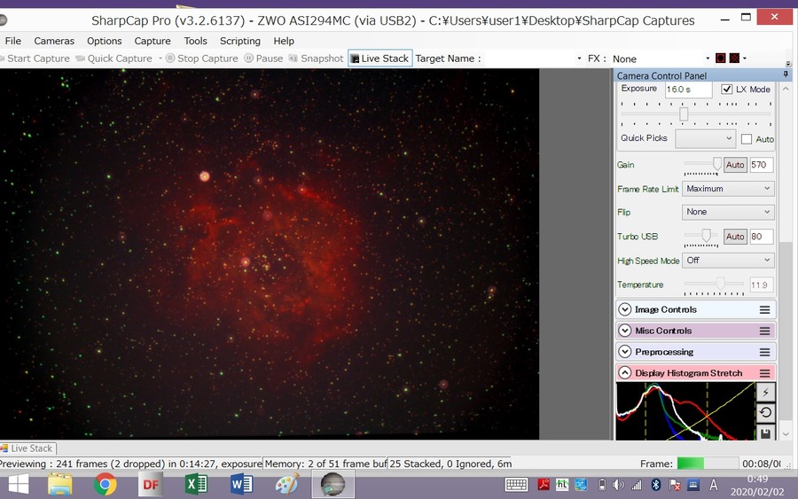Click the control panel scroll down arrow
798x499 pixels.
pyautogui.click(x=786, y=434)
